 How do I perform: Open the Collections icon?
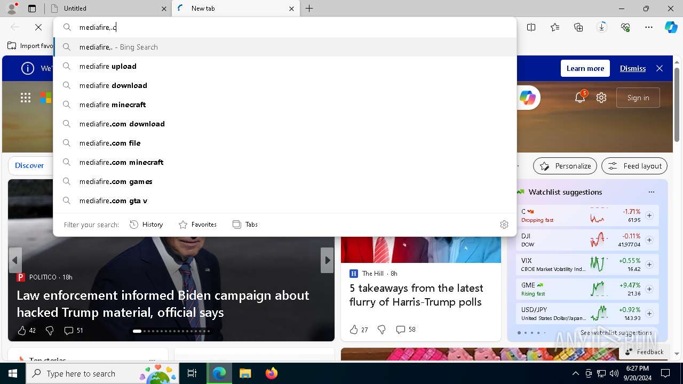click(x=578, y=27)
